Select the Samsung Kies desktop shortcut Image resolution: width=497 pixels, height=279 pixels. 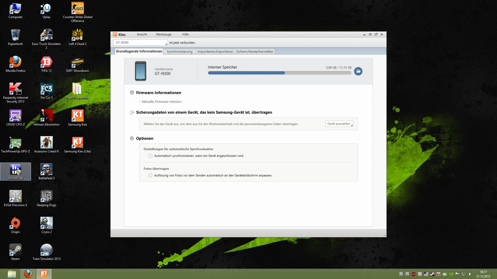coord(77,118)
